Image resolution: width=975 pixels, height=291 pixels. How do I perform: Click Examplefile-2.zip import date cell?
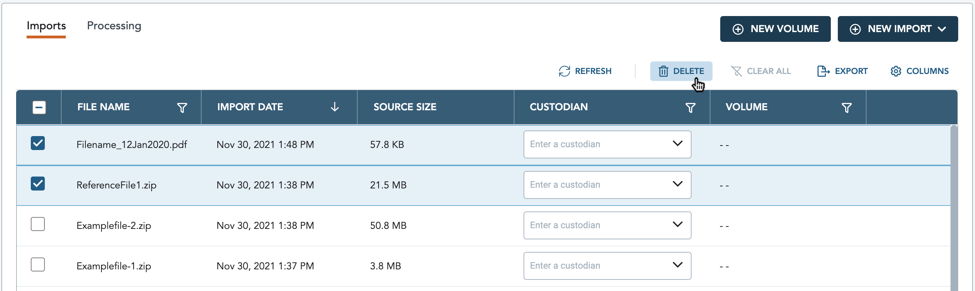point(265,225)
